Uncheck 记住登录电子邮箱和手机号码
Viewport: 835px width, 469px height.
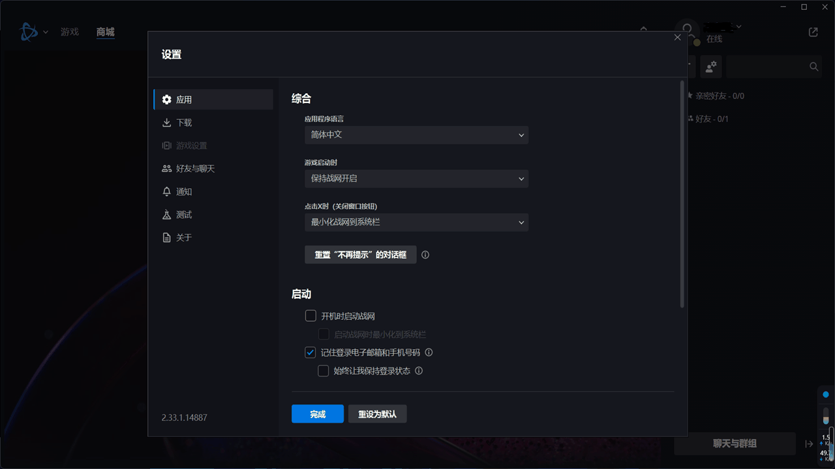[311, 352]
